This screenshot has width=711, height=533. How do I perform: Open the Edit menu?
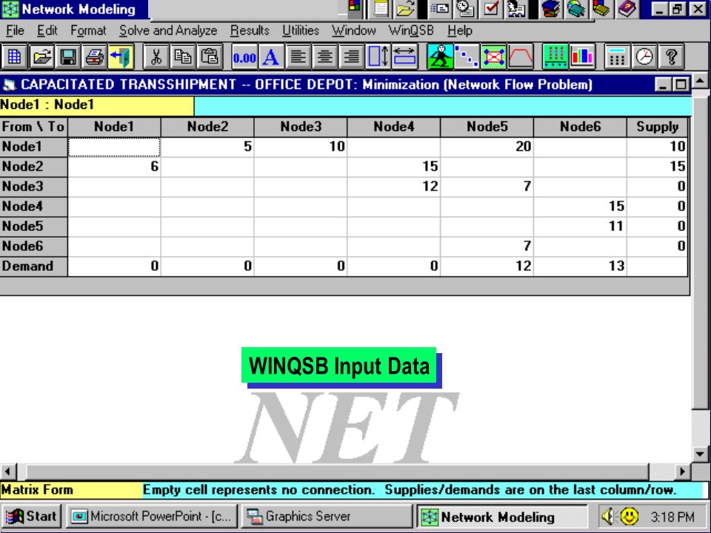pyautogui.click(x=47, y=31)
